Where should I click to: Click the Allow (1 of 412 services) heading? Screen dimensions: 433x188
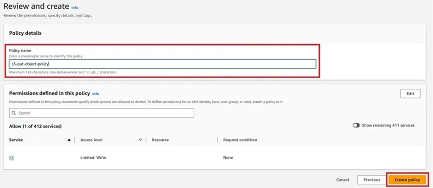coord(35,126)
